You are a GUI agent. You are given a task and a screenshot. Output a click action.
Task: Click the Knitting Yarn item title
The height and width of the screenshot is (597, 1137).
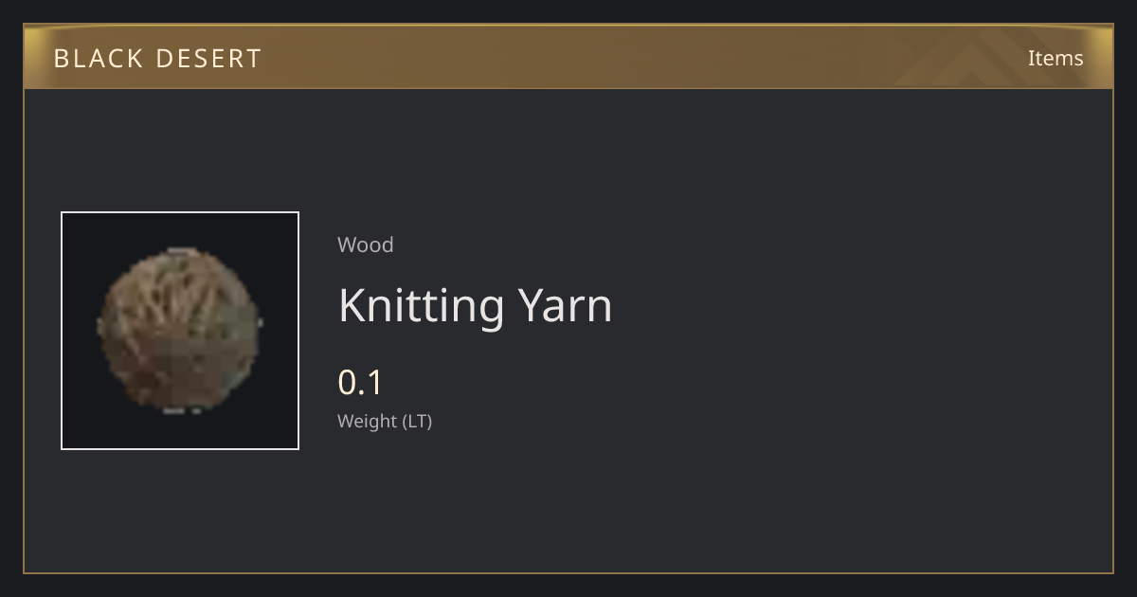coord(476,305)
